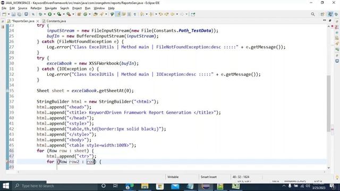Click the horizontal editor scrollbar
The height and width of the screenshot is (191, 340).
(171, 172)
